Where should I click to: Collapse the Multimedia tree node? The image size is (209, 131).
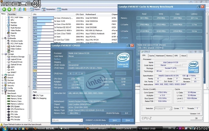[3, 38]
